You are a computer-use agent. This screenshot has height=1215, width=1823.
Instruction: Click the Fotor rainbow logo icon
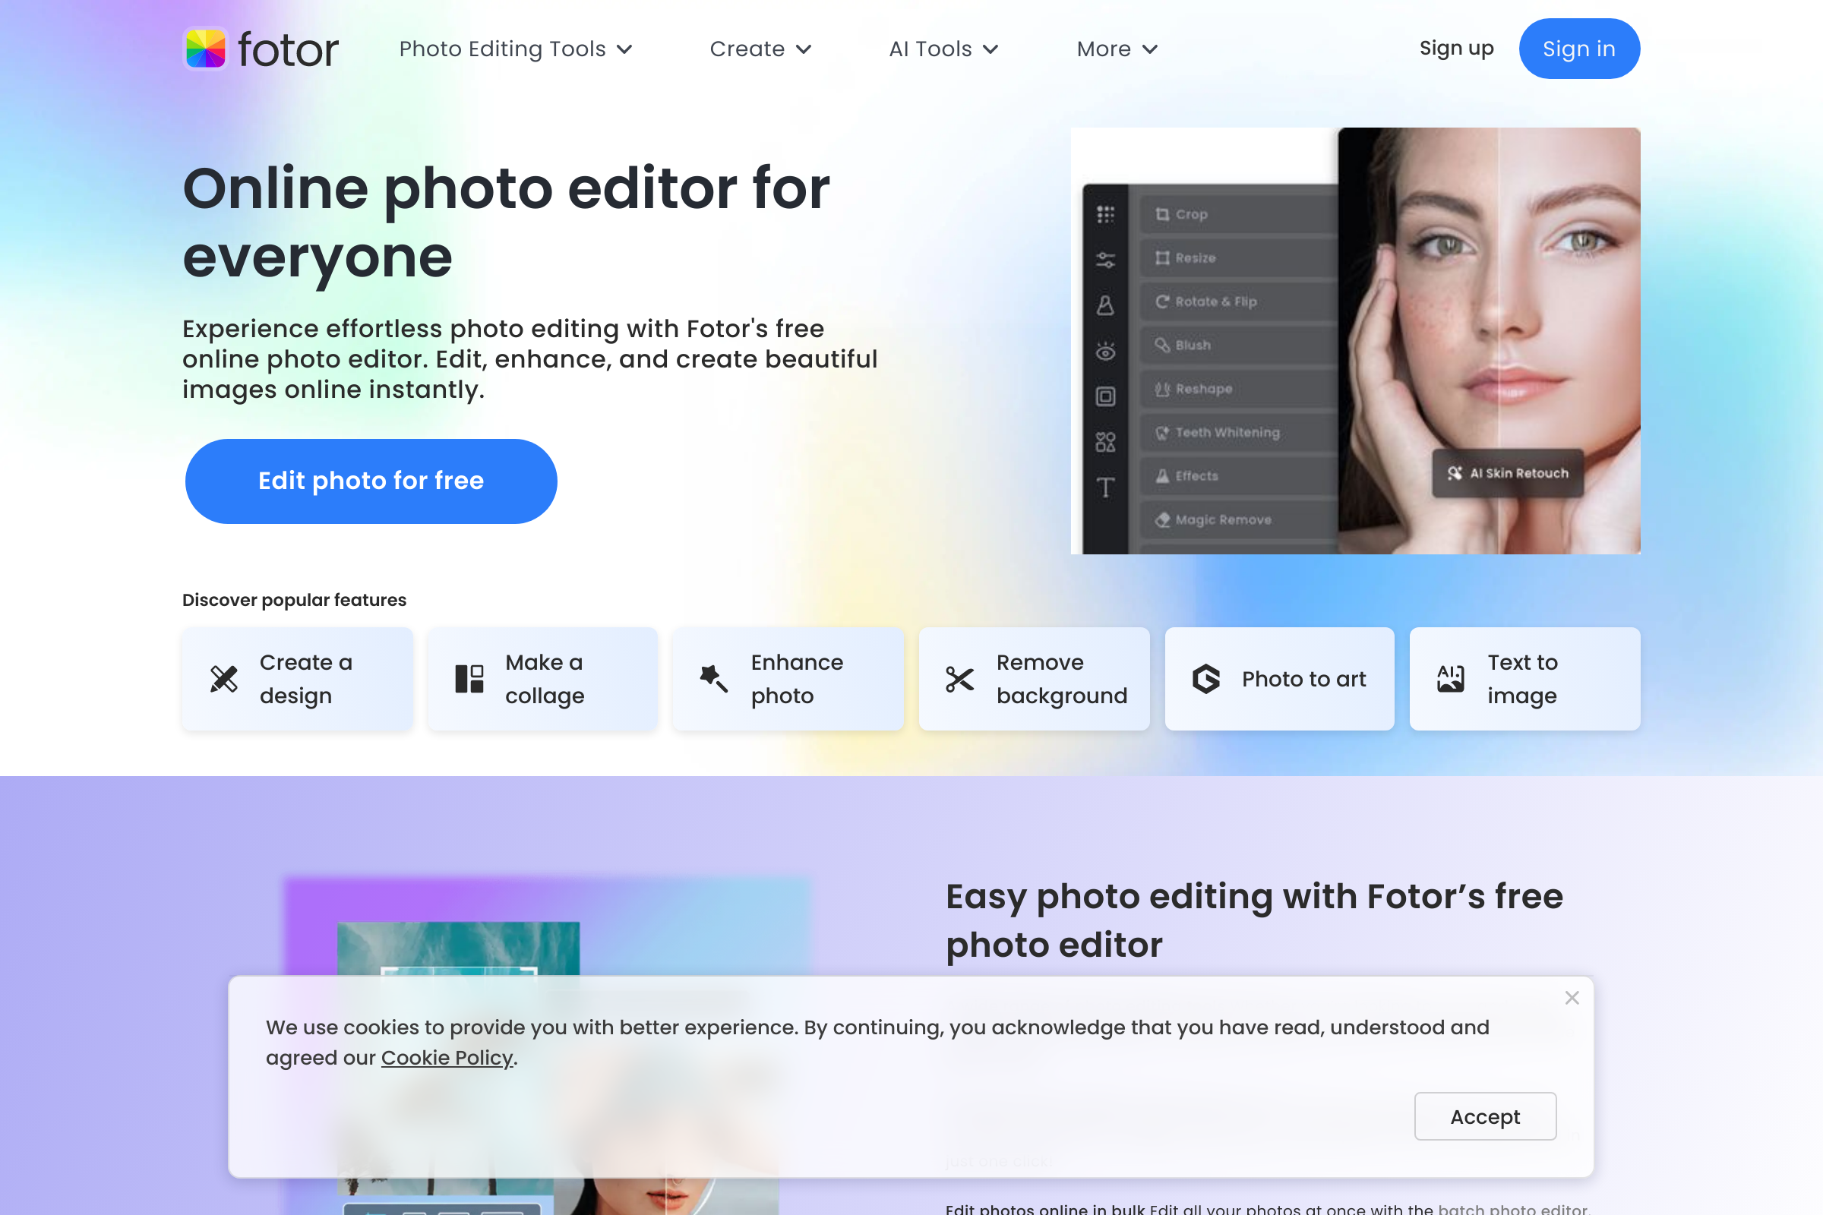pos(205,49)
